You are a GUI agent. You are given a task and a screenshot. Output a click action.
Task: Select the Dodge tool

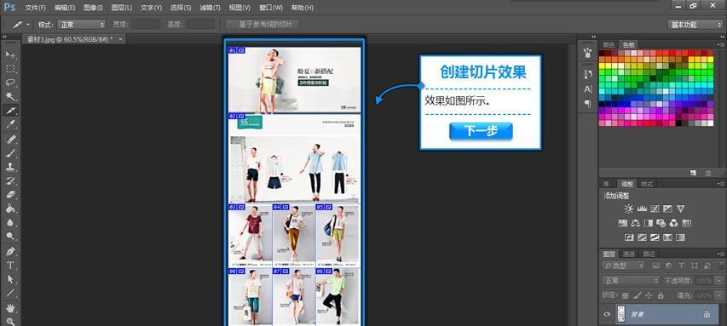(x=10, y=236)
